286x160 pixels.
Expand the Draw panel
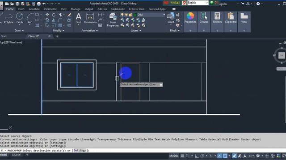point(19,31)
